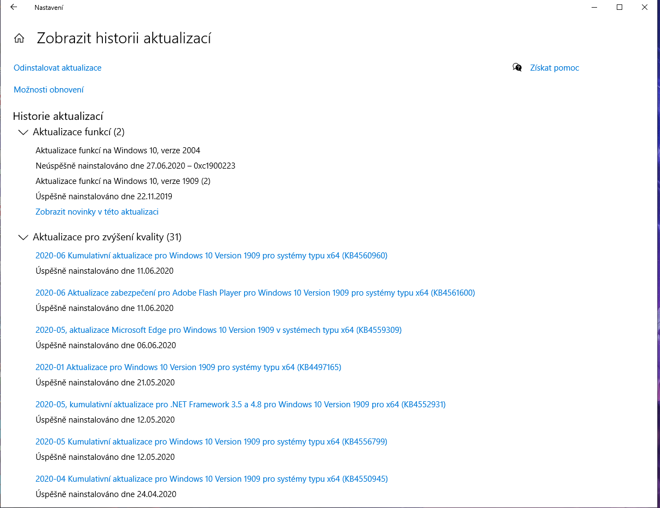Minimize the Nastavení window
The image size is (660, 508).
pos(594,8)
